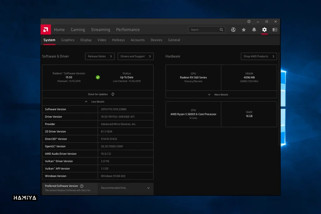This screenshot has width=321, height=214.
Task: Open the favorites star icon
Action: coord(244,30)
